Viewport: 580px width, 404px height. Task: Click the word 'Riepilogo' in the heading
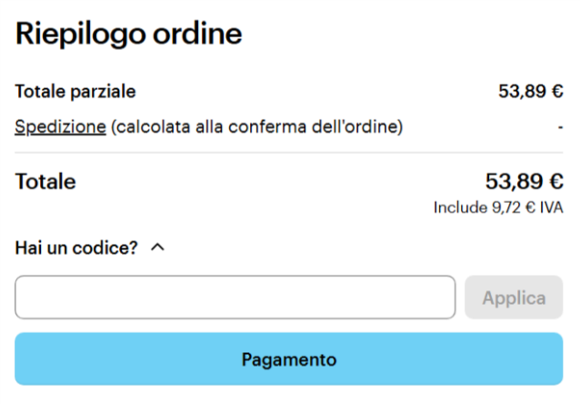pyautogui.click(x=79, y=34)
